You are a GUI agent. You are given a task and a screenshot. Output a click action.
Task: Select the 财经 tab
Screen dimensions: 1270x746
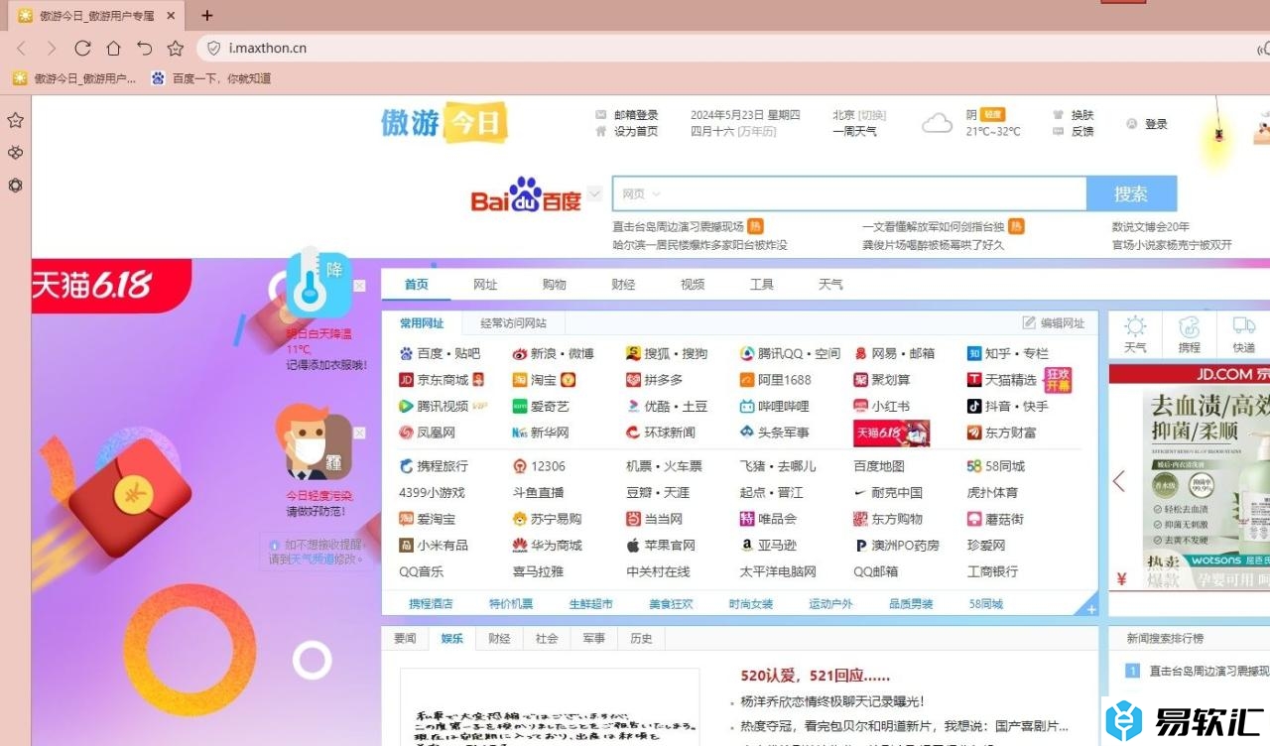(x=623, y=284)
